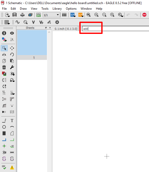Select the green Net tool
Image resolution: width=149 pixels, height=172 pixels.
pos(12,140)
